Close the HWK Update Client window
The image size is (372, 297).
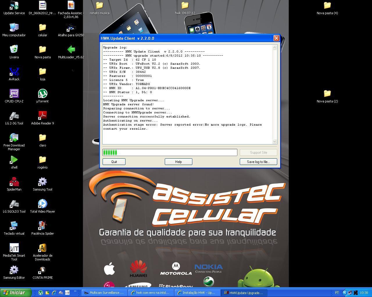click(x=276, y=38)
